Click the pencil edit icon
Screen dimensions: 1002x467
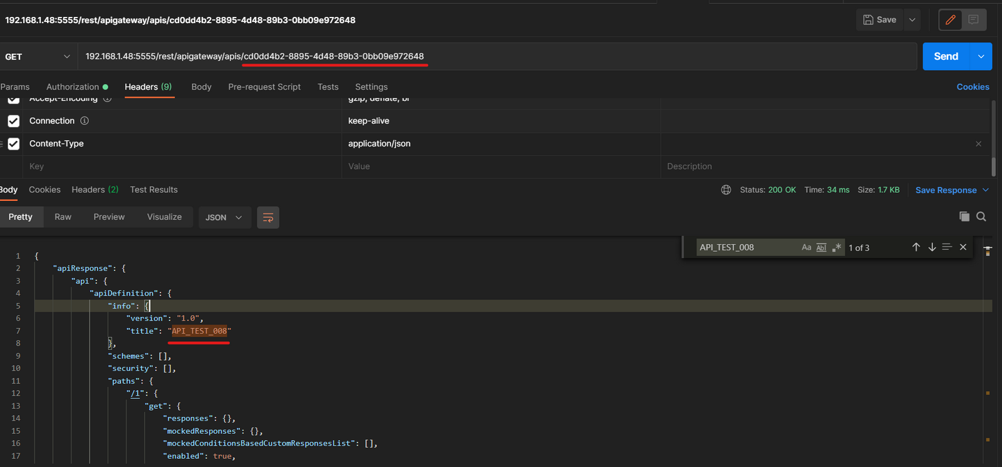(x=950, y=20)
